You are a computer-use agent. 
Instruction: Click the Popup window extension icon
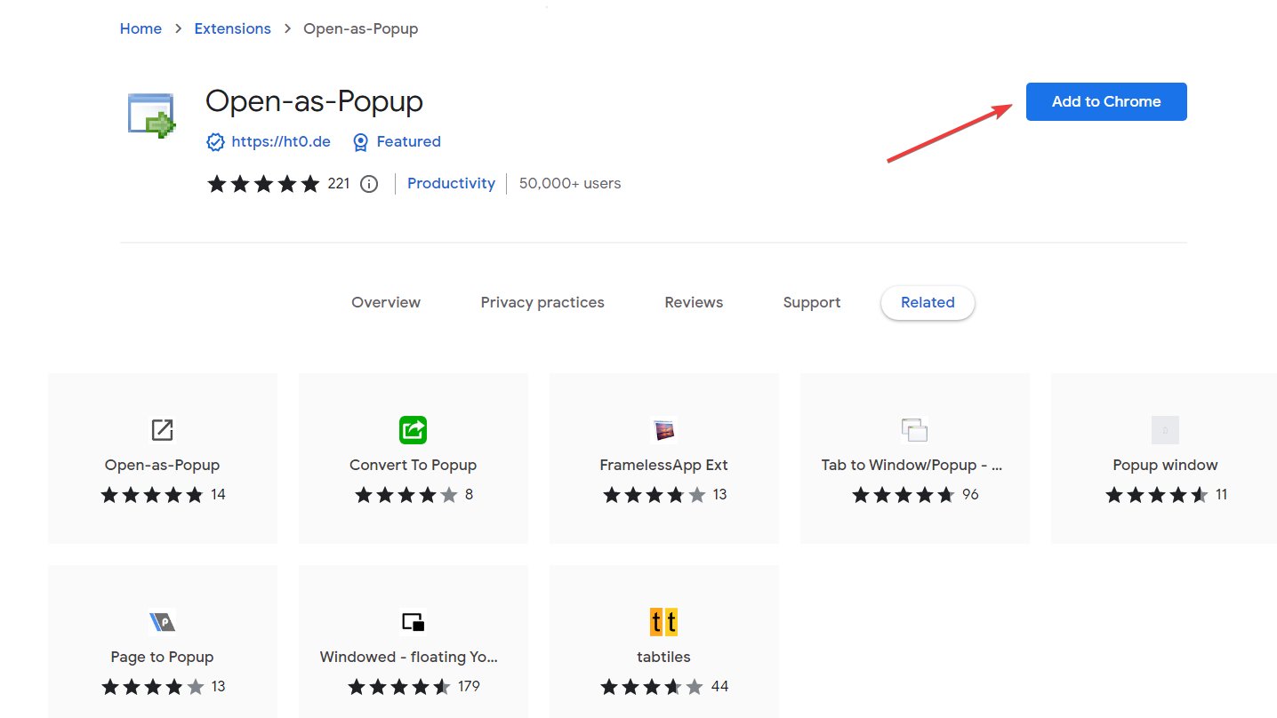[1165, 429]
